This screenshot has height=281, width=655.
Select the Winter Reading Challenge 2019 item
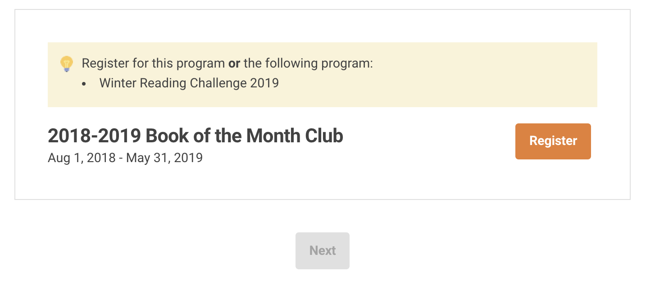[189, 83]
